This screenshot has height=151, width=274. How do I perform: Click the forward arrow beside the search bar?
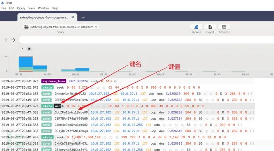[14, 40]
